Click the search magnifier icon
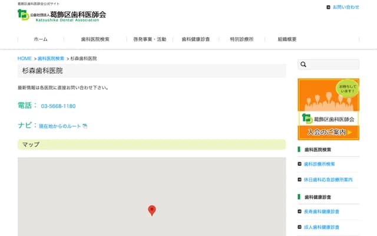Viewport: 377px width, 236px height. pos(303,65)
